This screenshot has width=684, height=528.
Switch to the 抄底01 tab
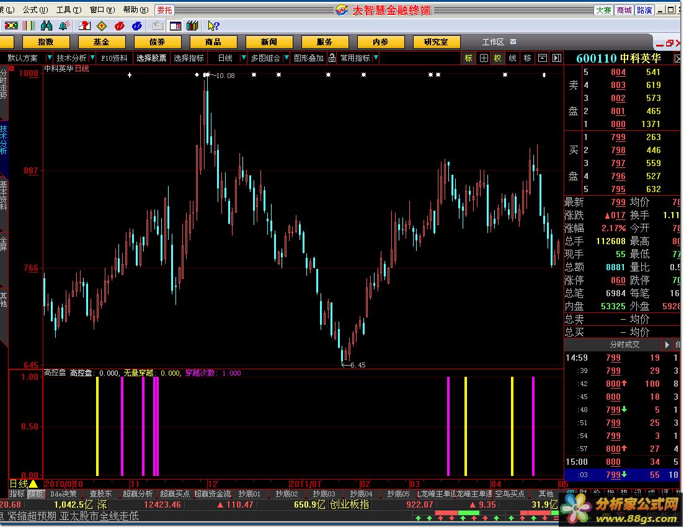[x=249, y=493]
